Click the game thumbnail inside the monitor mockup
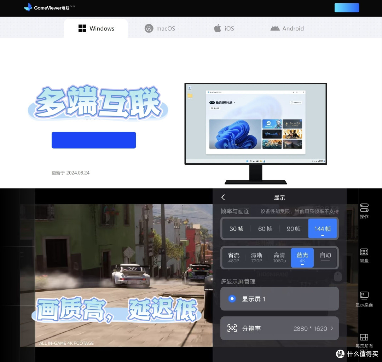This screenshot has width=382, height=362. [272, 124]
